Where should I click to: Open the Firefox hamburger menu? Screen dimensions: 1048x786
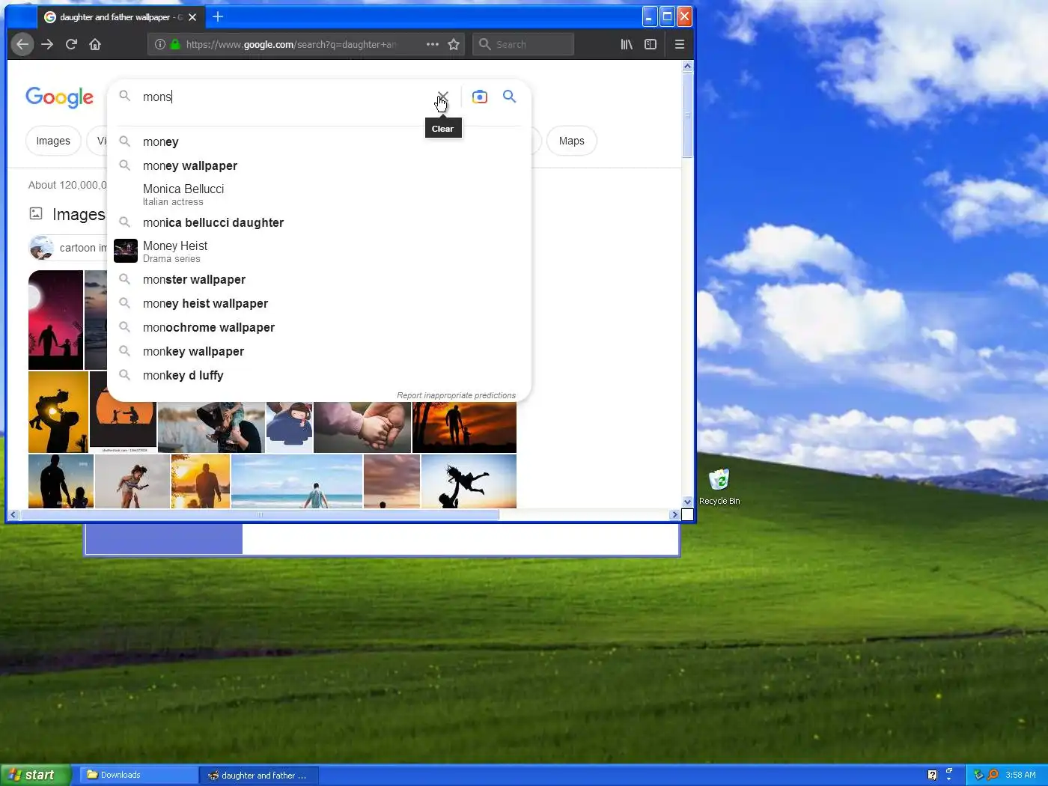(x=680, y=44)
